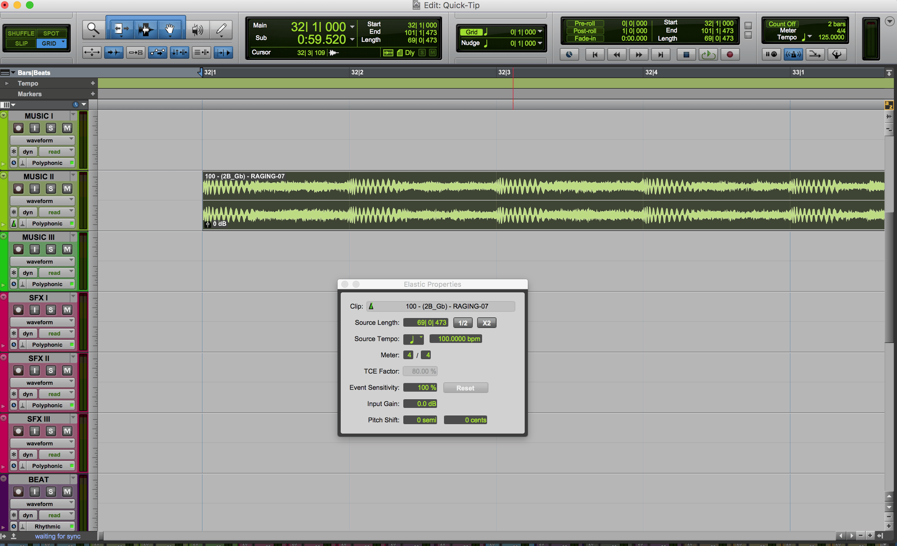Viewport: 897px width, 546px height.
Task: Double the source length with X2
Action: (x=486, y=323)
